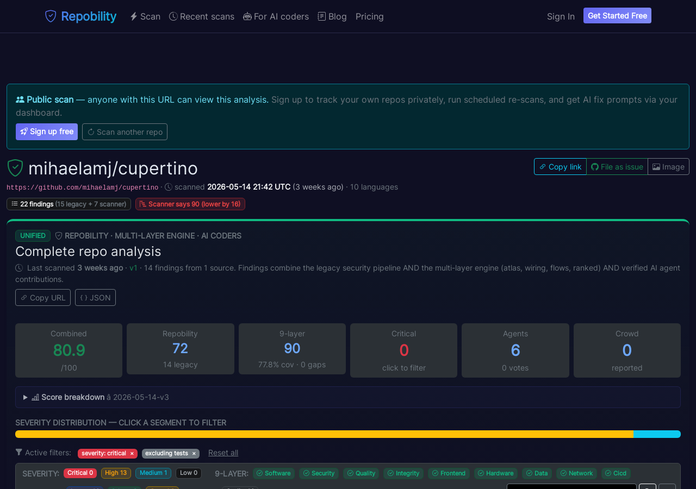Click Scan another repo button
The width and height of the screenshot is (696, 489).
coord(125,131)
